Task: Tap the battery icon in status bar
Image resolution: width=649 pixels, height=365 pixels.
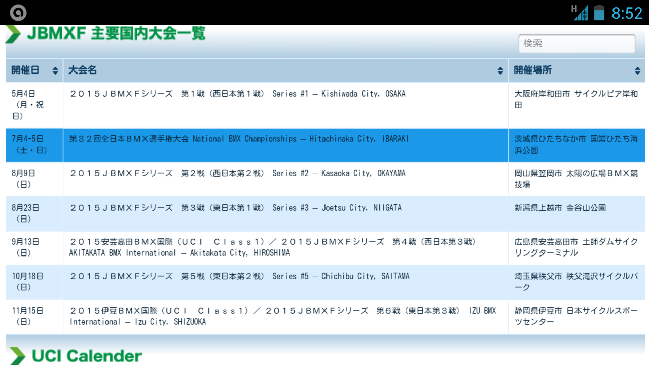Action: [599, 12]
